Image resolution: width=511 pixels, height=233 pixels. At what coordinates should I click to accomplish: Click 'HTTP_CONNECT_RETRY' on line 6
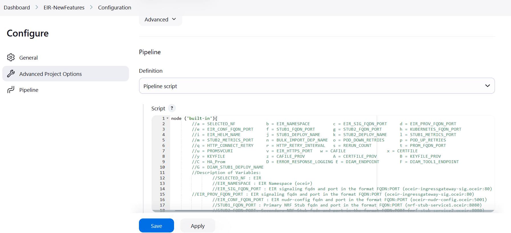(230, 145)
